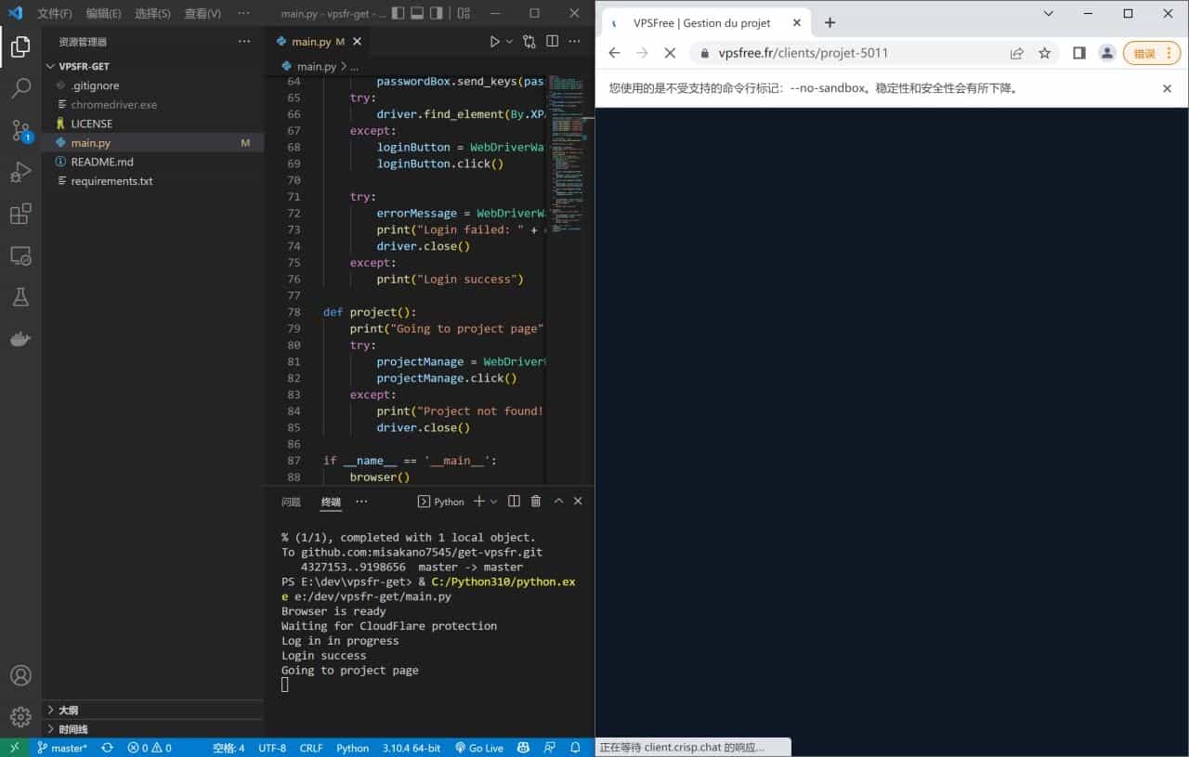
Task: Open the Extensions view in activity bar
Action: tap(20, 215)
